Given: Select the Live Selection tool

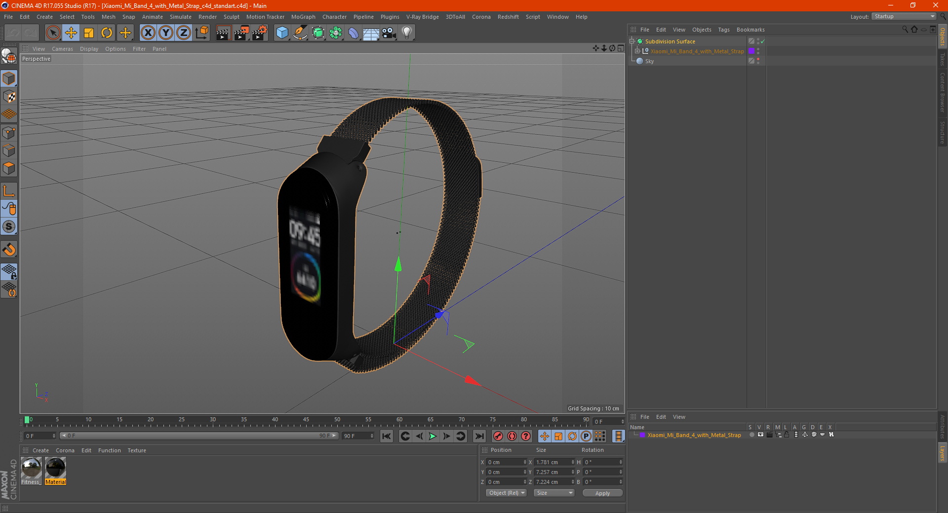Looking at the screenshot, I should (53, 33).
